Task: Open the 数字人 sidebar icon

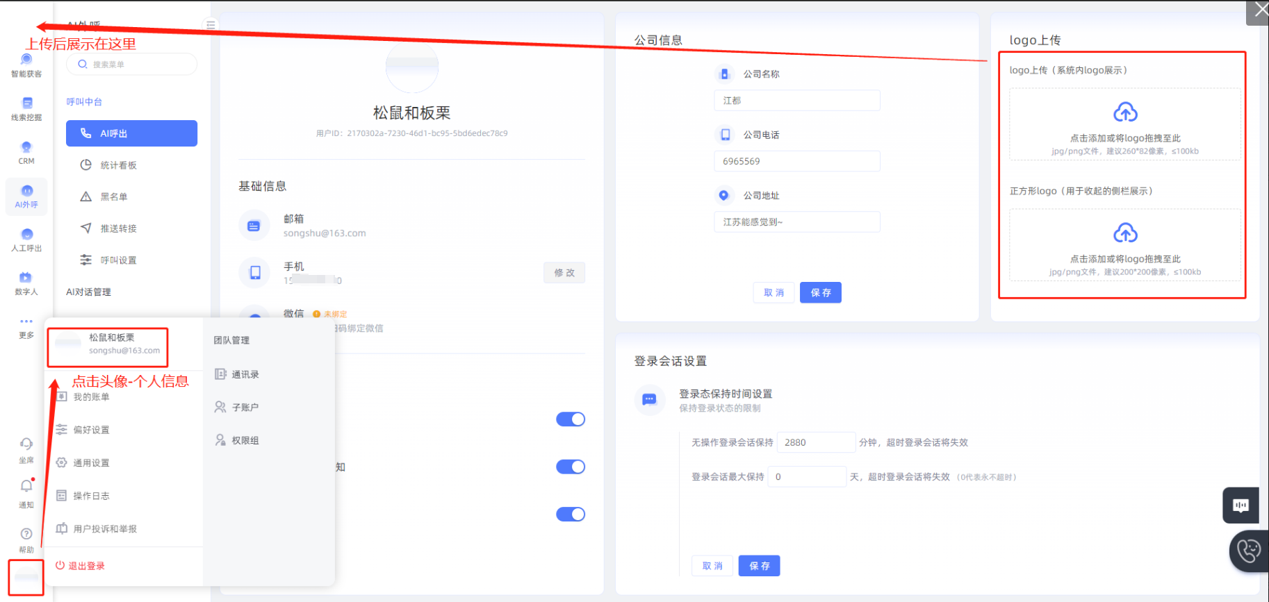Action: tap(26, 283)
